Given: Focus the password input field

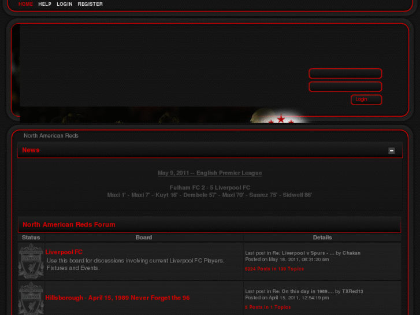Looking at the screenshot, I should click(345, 87).
